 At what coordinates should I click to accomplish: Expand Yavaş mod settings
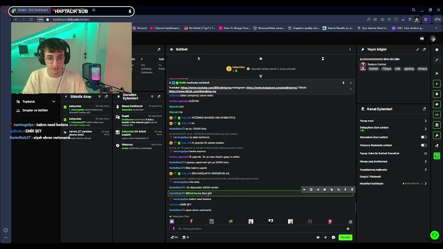pyautogui.click(x=425, y=121)
